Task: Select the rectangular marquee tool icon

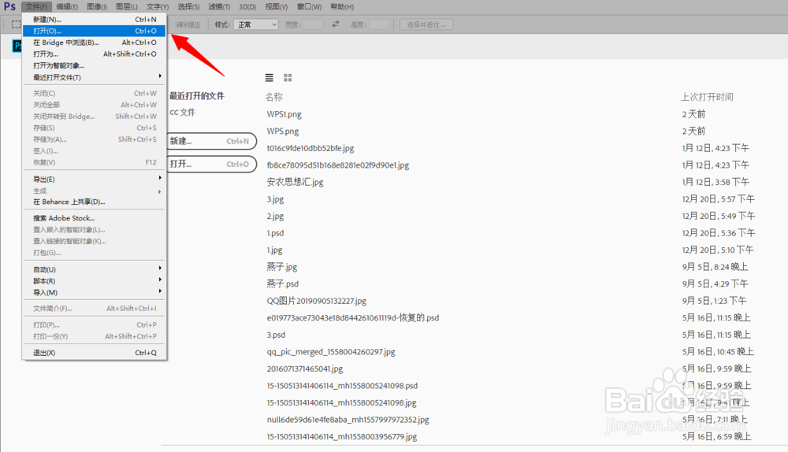Action: point(16,24)
